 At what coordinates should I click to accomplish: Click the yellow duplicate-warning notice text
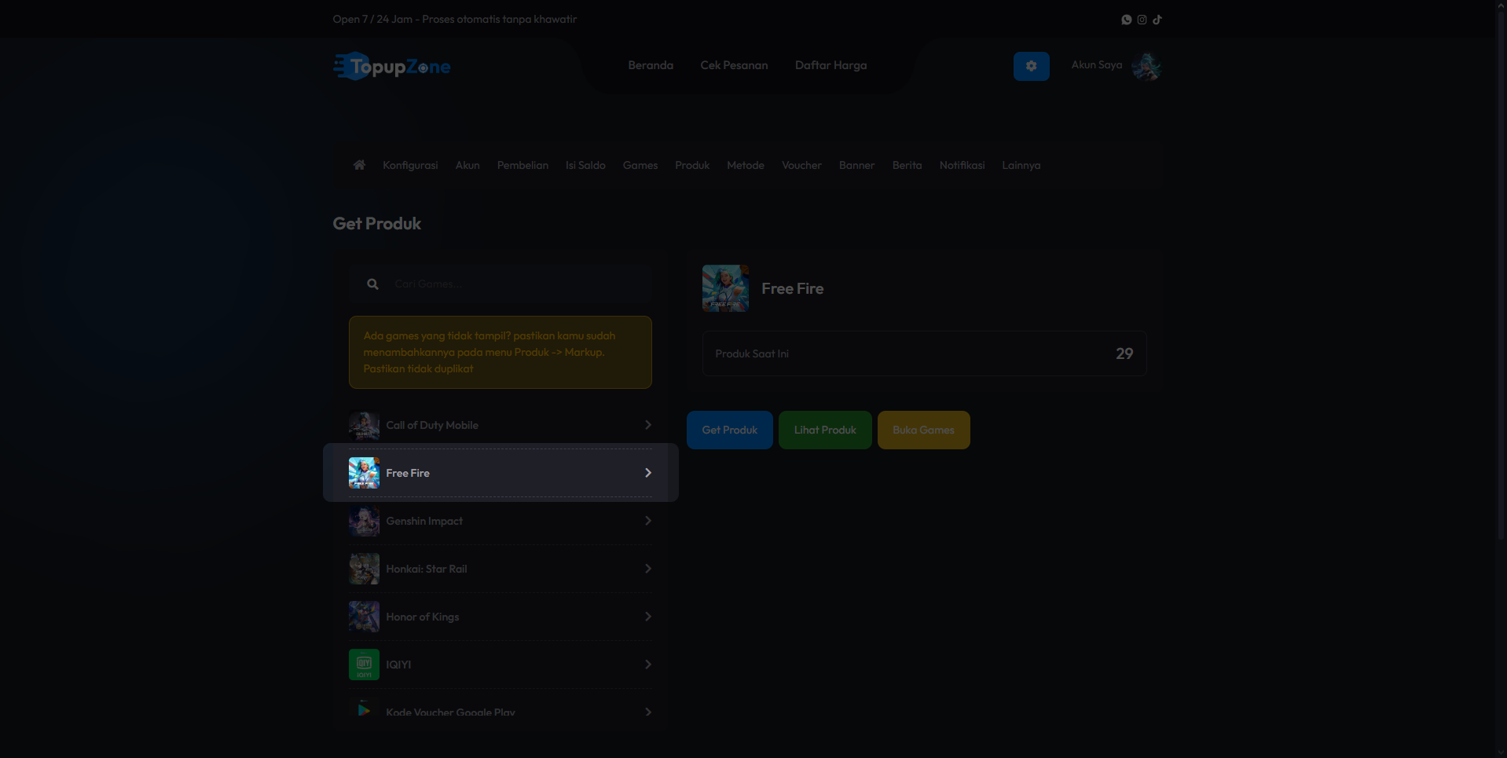pyautogui.click(x=489, y=352)
